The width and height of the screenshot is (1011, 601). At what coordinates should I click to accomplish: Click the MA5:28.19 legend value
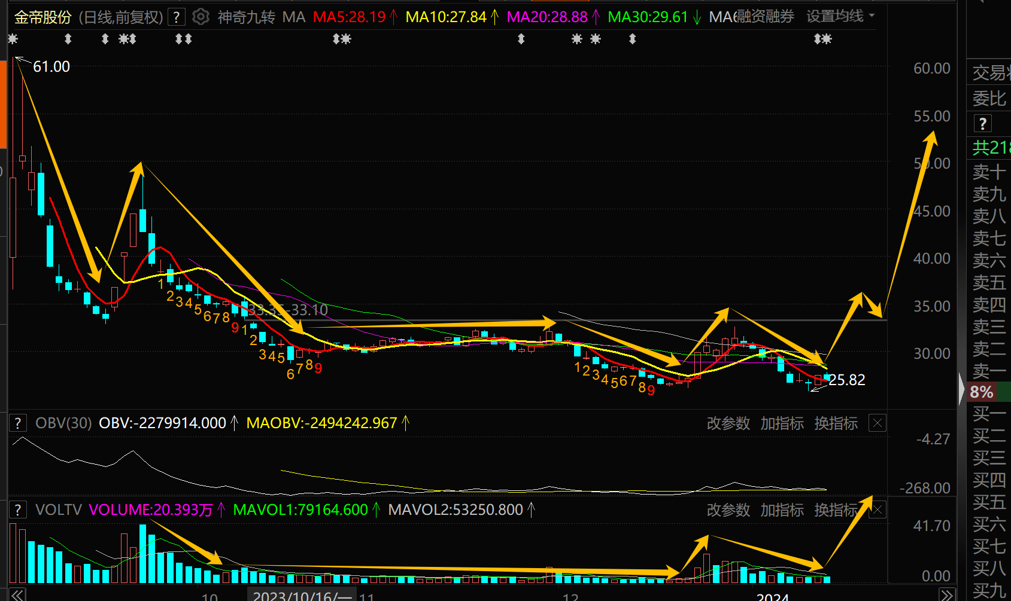(x=349, y=17)
